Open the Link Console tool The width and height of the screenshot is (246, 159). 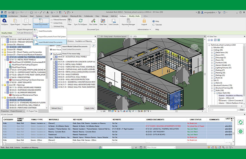(x=113, y=22)
